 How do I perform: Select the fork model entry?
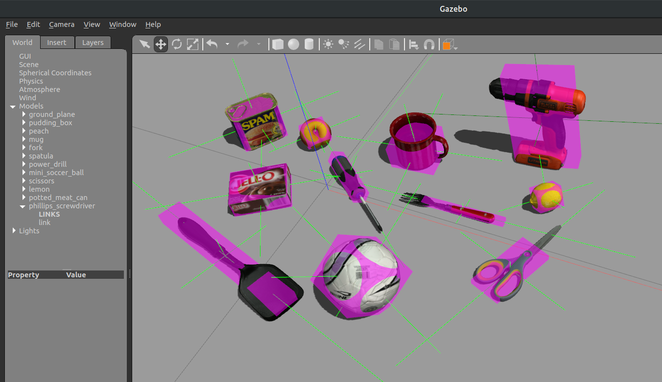(x=36, y=148)
